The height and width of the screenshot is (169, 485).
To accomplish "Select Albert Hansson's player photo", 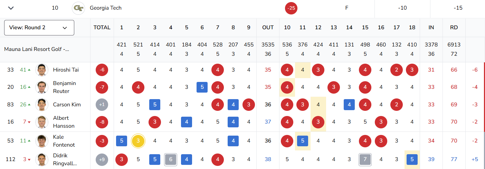I will tap(42, 122).
